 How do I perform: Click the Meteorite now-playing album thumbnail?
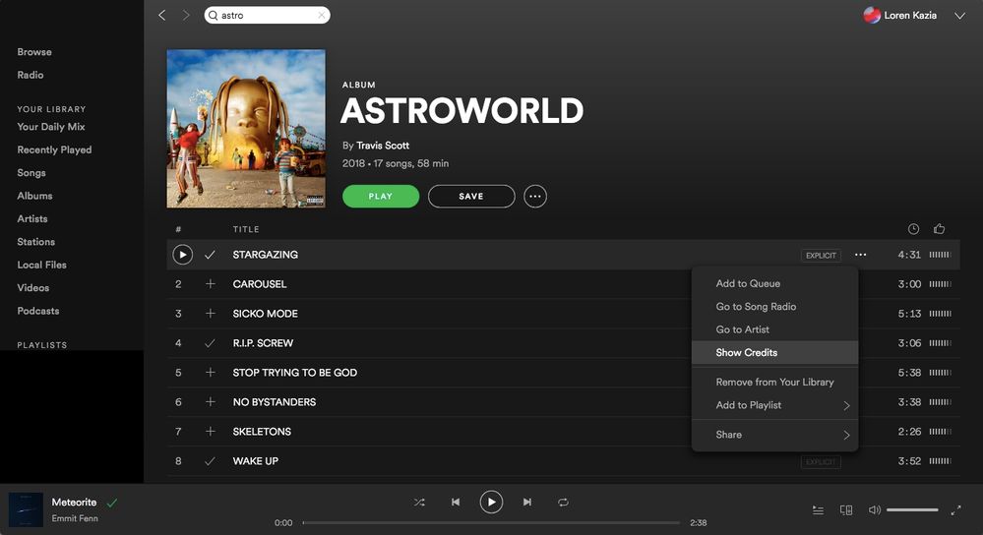(x=26, y=509)
